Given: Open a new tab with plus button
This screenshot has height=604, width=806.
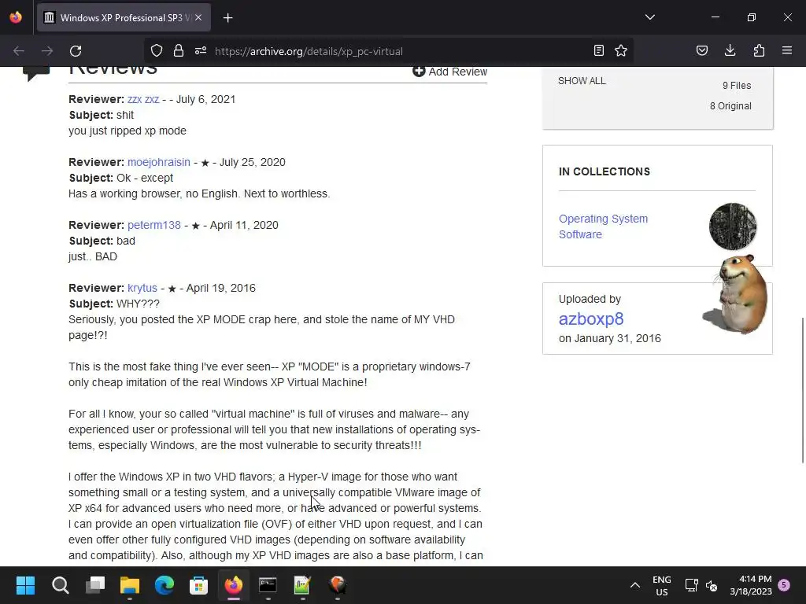Looking at the screenshot, I should [x=227, y=18].
